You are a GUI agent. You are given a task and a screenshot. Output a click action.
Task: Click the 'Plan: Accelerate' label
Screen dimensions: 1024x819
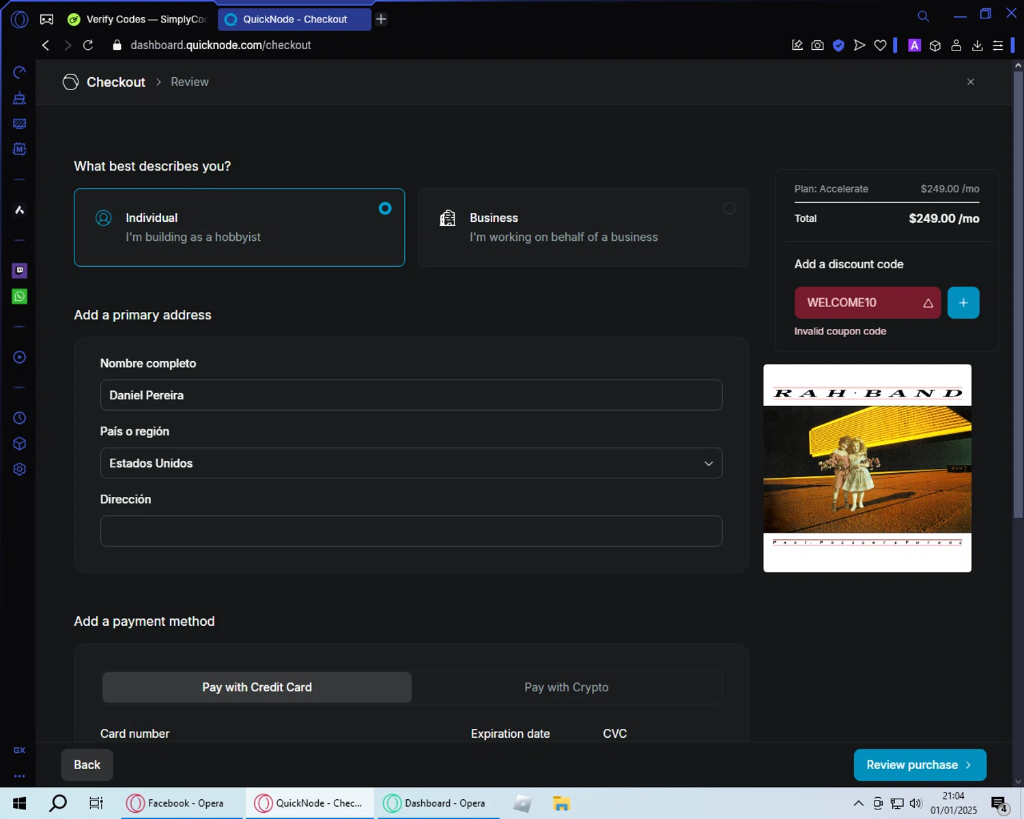point(831,189)
